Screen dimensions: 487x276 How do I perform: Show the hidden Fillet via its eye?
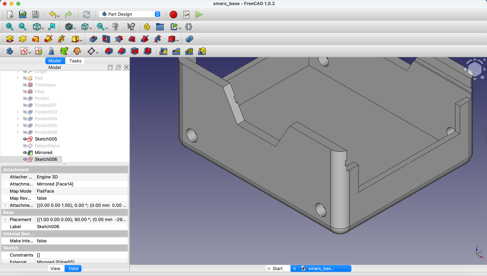pyautogui.click(x=25, y=92)
